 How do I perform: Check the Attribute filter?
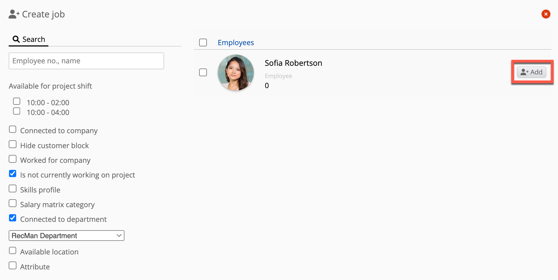tap(13, 266)
